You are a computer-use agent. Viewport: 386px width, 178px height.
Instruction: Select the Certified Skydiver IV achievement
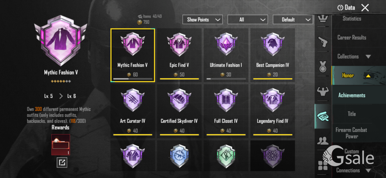(179, 110)
